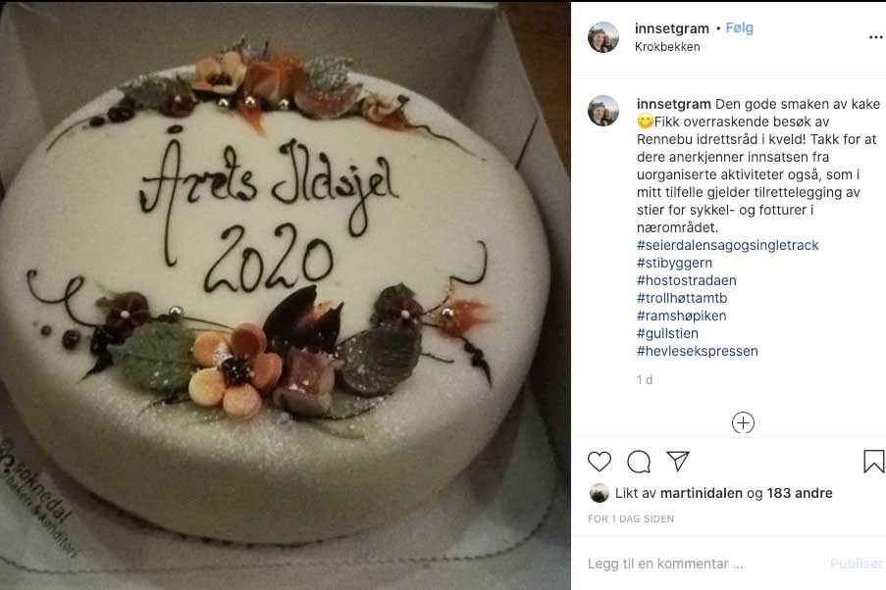Image resolution: width=886 pixels, height=590 pixels.
Task: Click the cake photo in the post
Action: 286,296
